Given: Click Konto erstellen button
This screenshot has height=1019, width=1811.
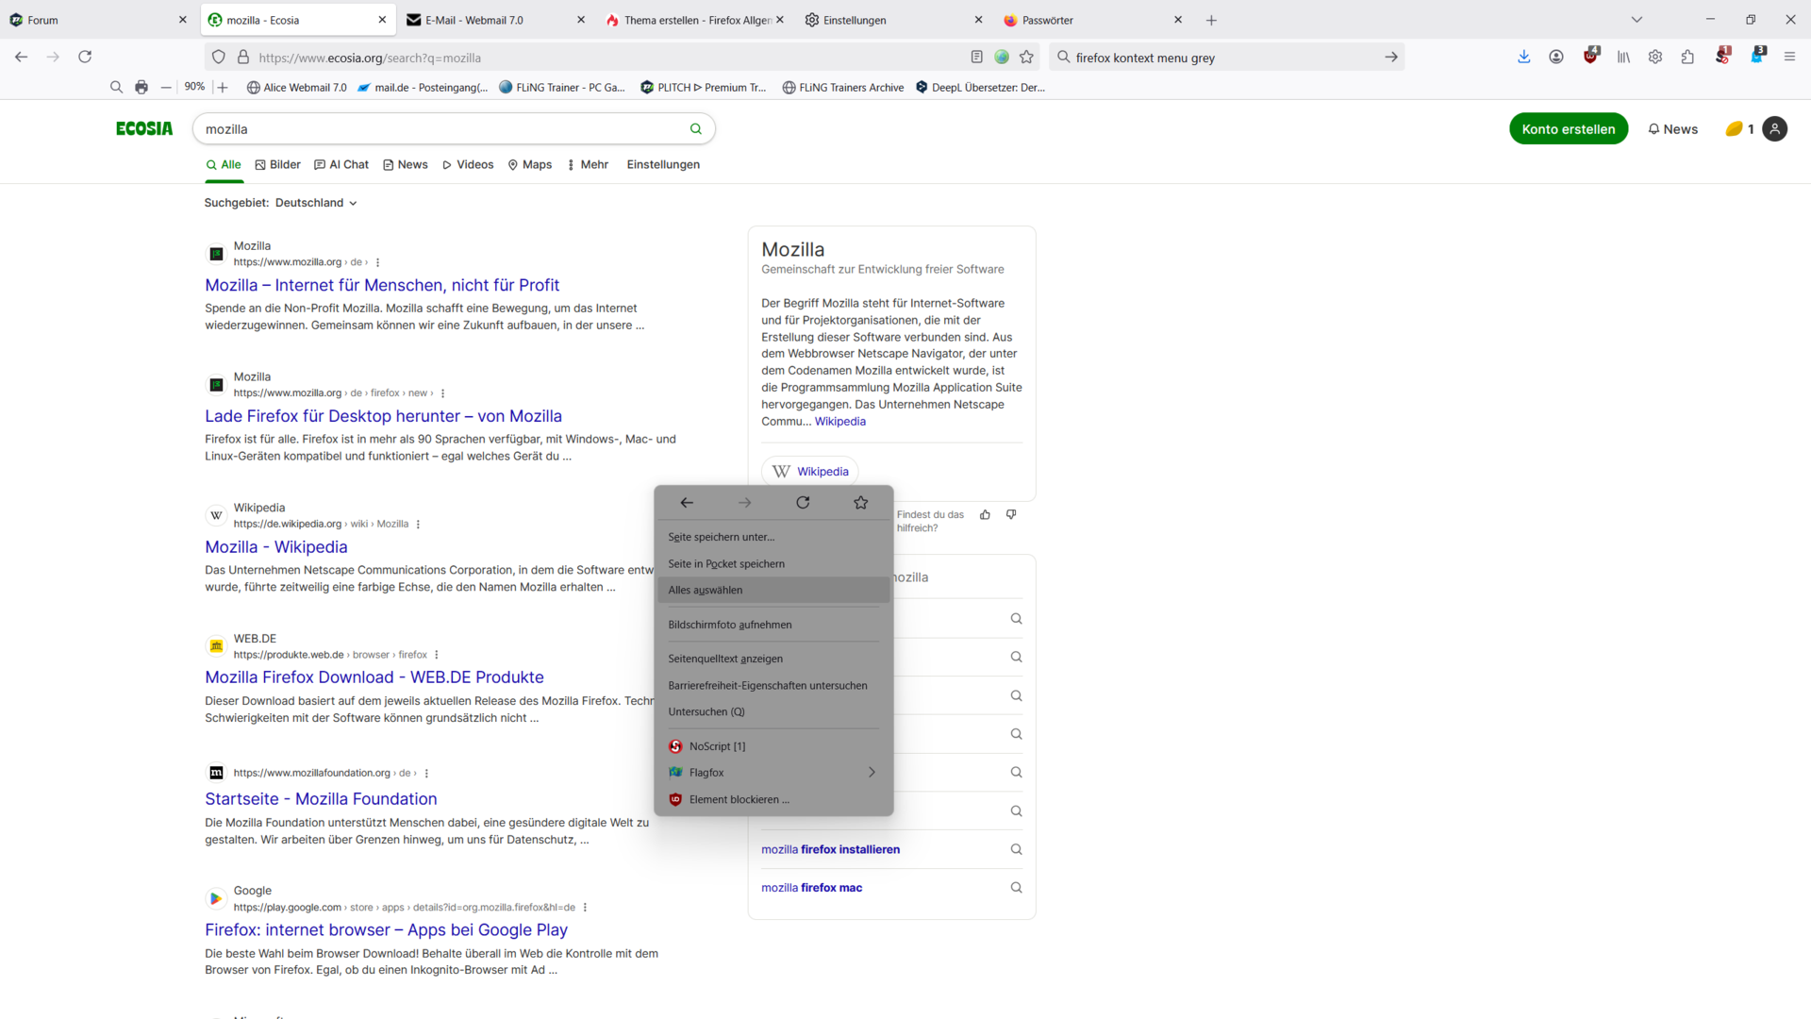Looking at the screenshot, I should 1568,129.
